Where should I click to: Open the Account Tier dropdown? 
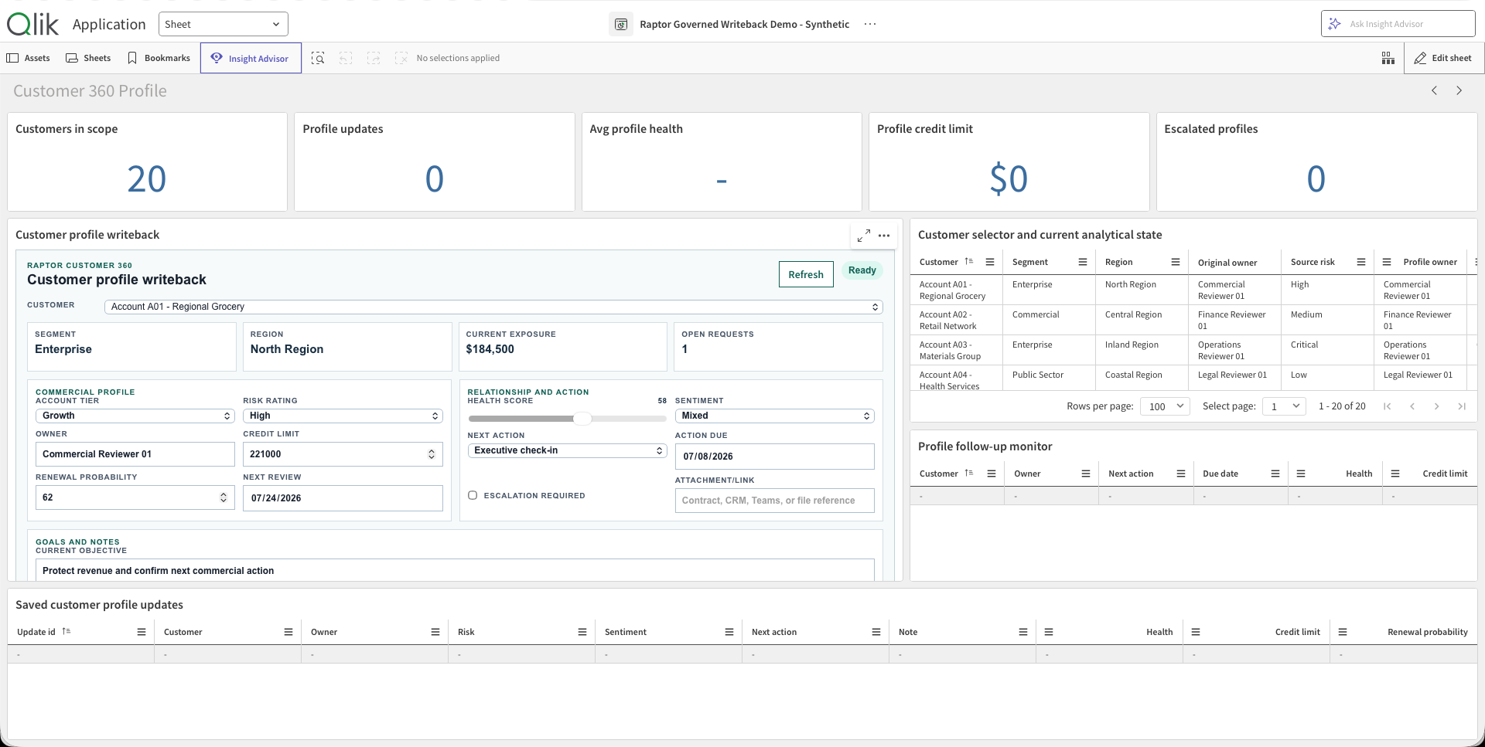coord(135,416)
